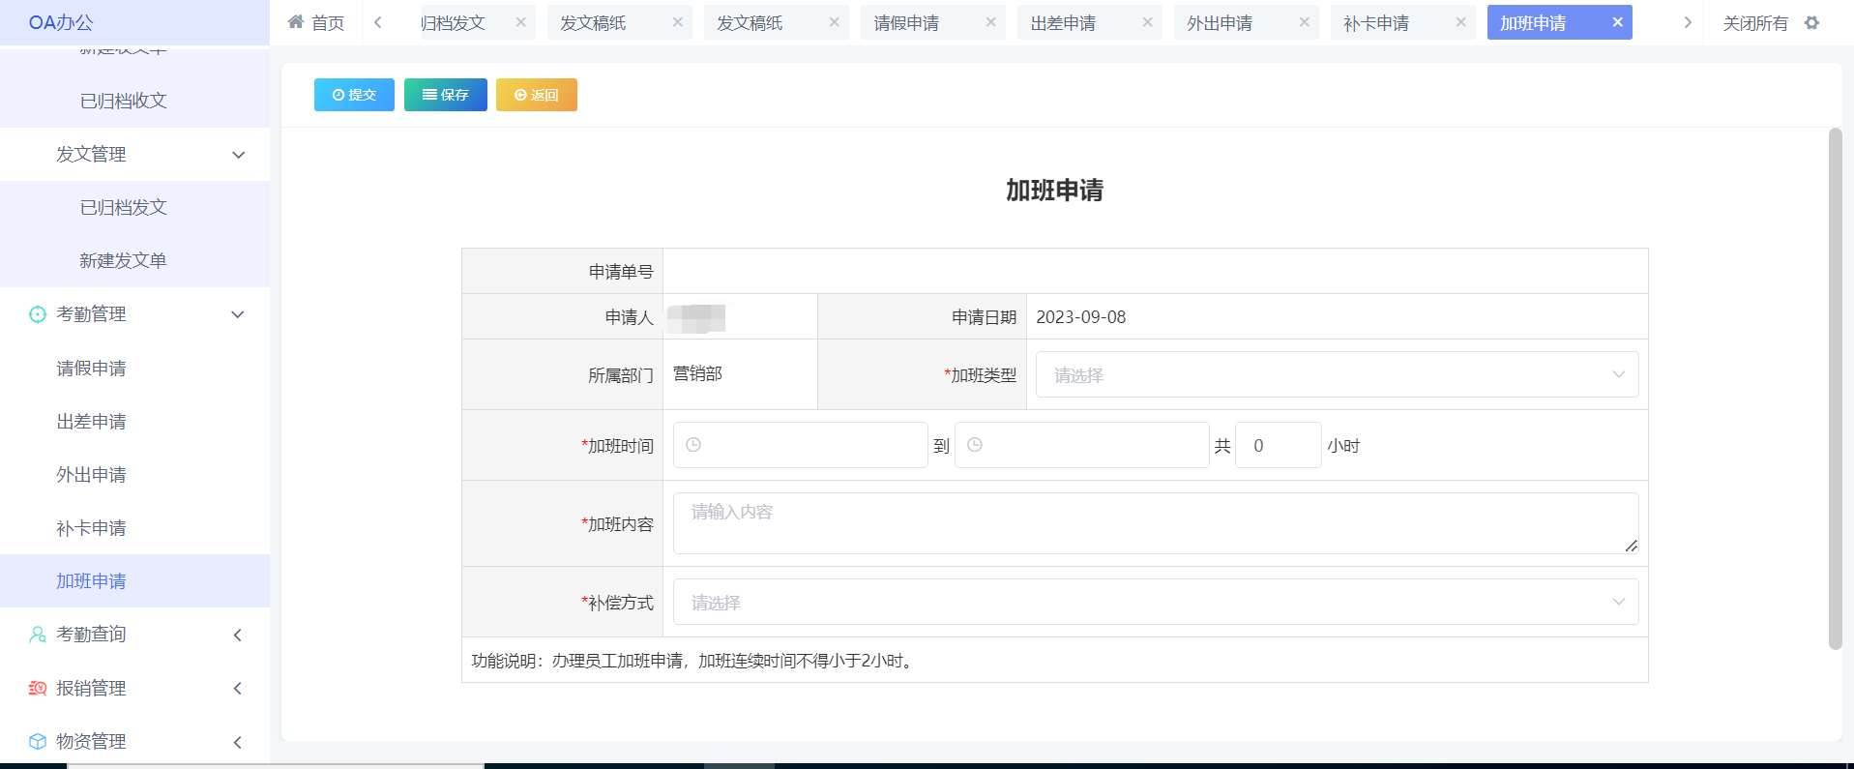Viewport: 1854px width, 769px height.
Task: Click the clock icon in overtime end time
Action: (975, 445)
